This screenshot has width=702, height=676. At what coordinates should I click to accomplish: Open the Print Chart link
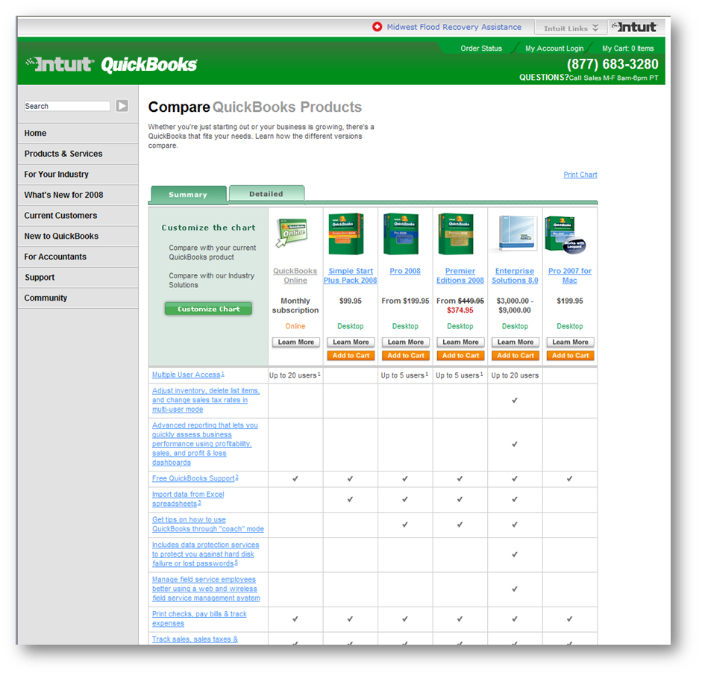point(580,175)
